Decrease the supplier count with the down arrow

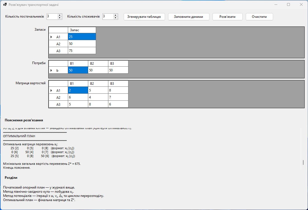[60, 18]
